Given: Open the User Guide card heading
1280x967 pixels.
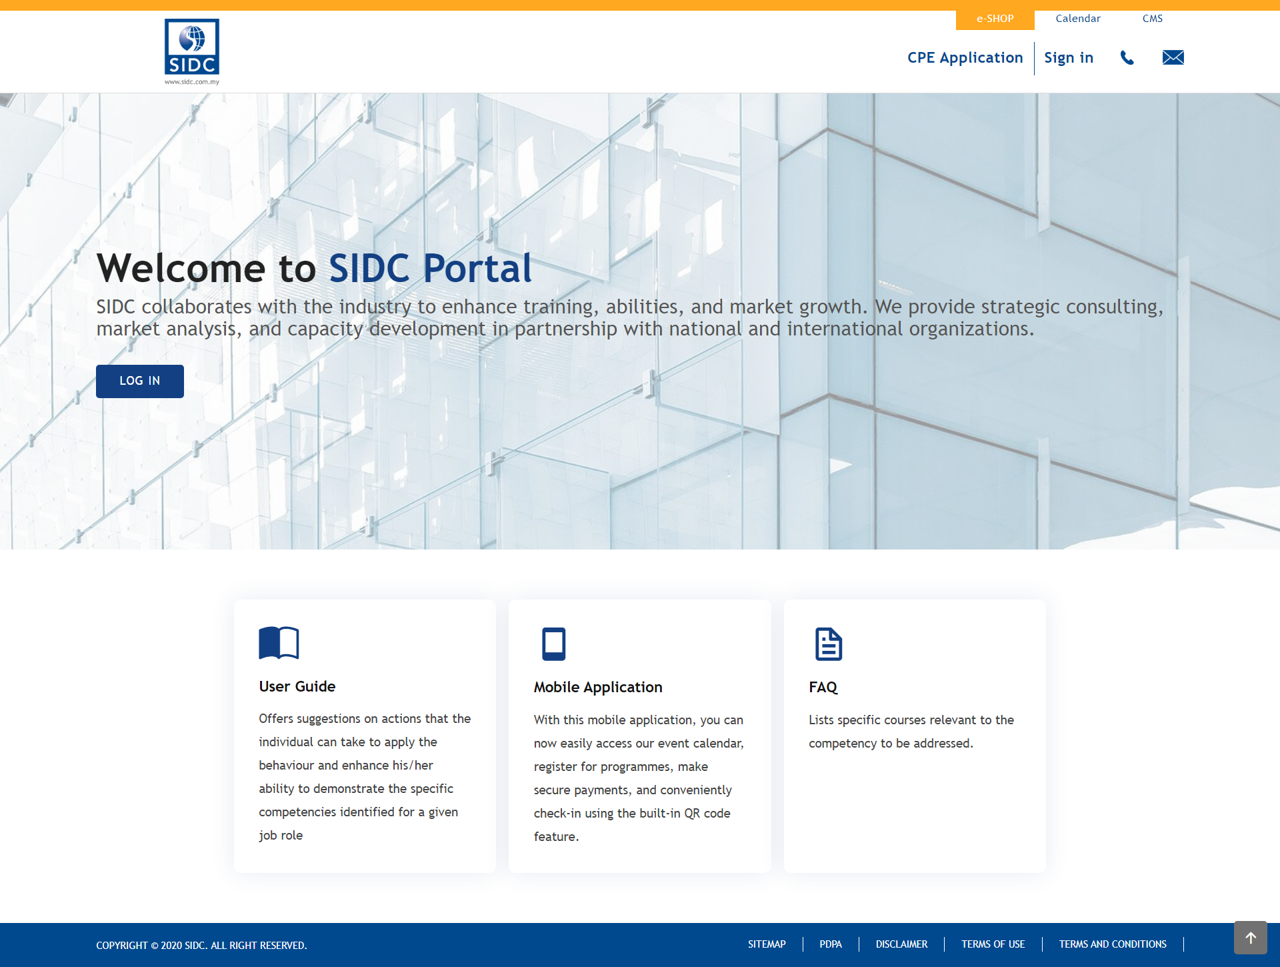Looking at the screenshot, I should coord(297,686).
